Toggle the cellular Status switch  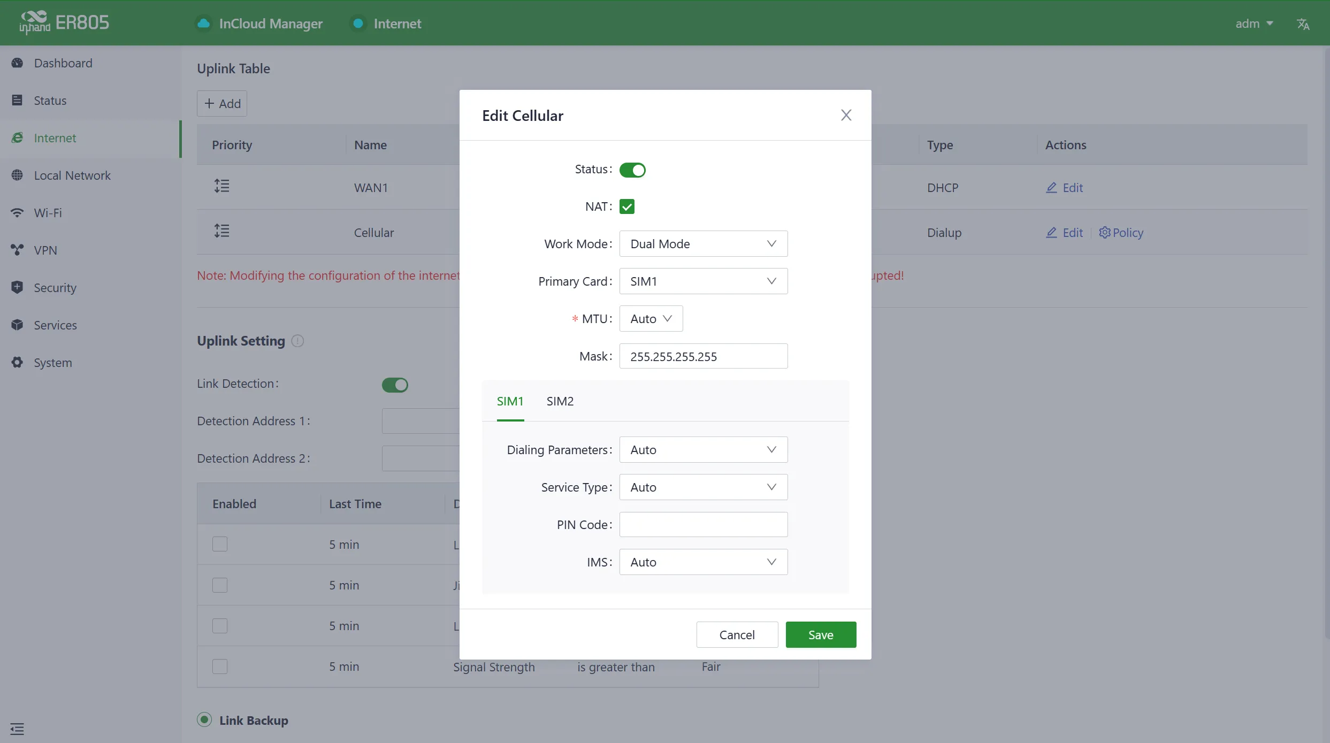(x=632, y=170)
